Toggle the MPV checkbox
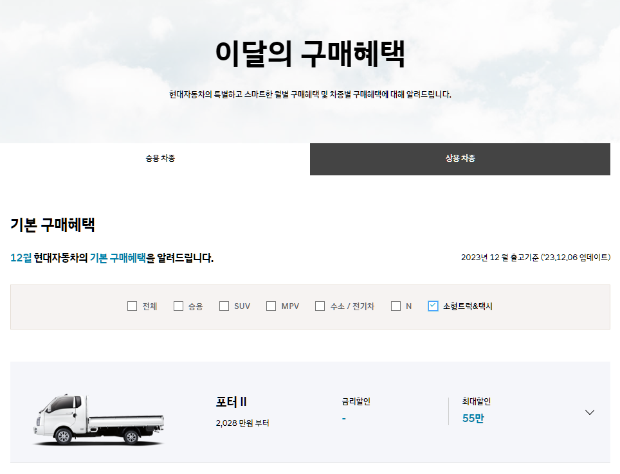This screenshot has height=474, width=620. click(x=271, y=306)
